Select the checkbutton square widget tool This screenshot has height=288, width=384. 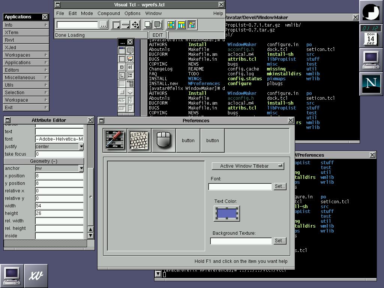(122, 92)
